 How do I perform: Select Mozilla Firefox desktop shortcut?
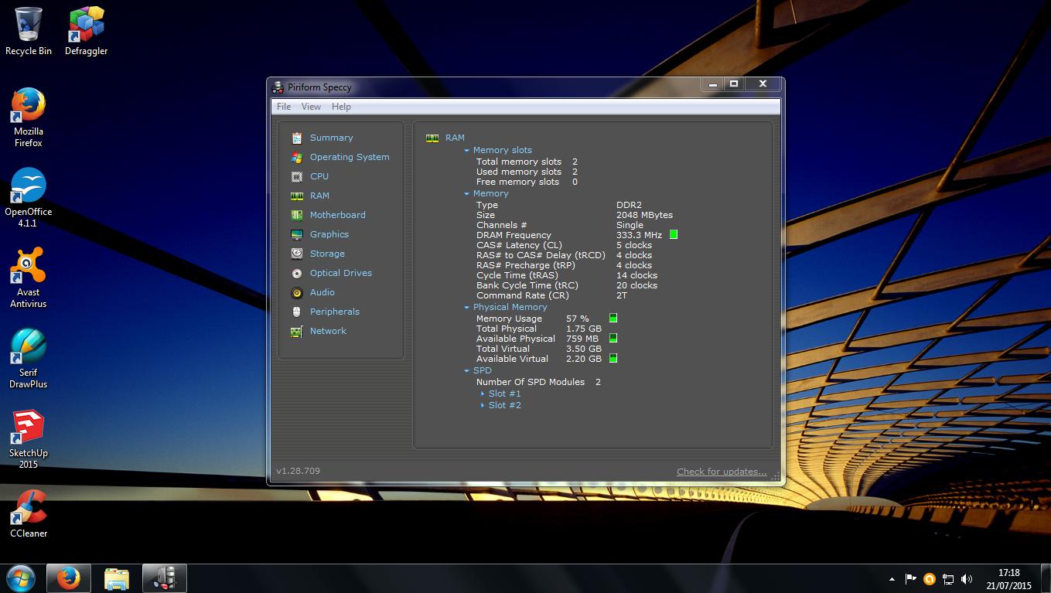pos(29,117)
